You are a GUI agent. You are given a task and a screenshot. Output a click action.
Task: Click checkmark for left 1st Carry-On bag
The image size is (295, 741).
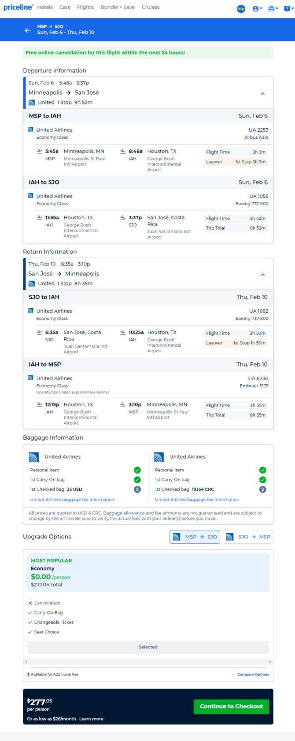(137, 480)
